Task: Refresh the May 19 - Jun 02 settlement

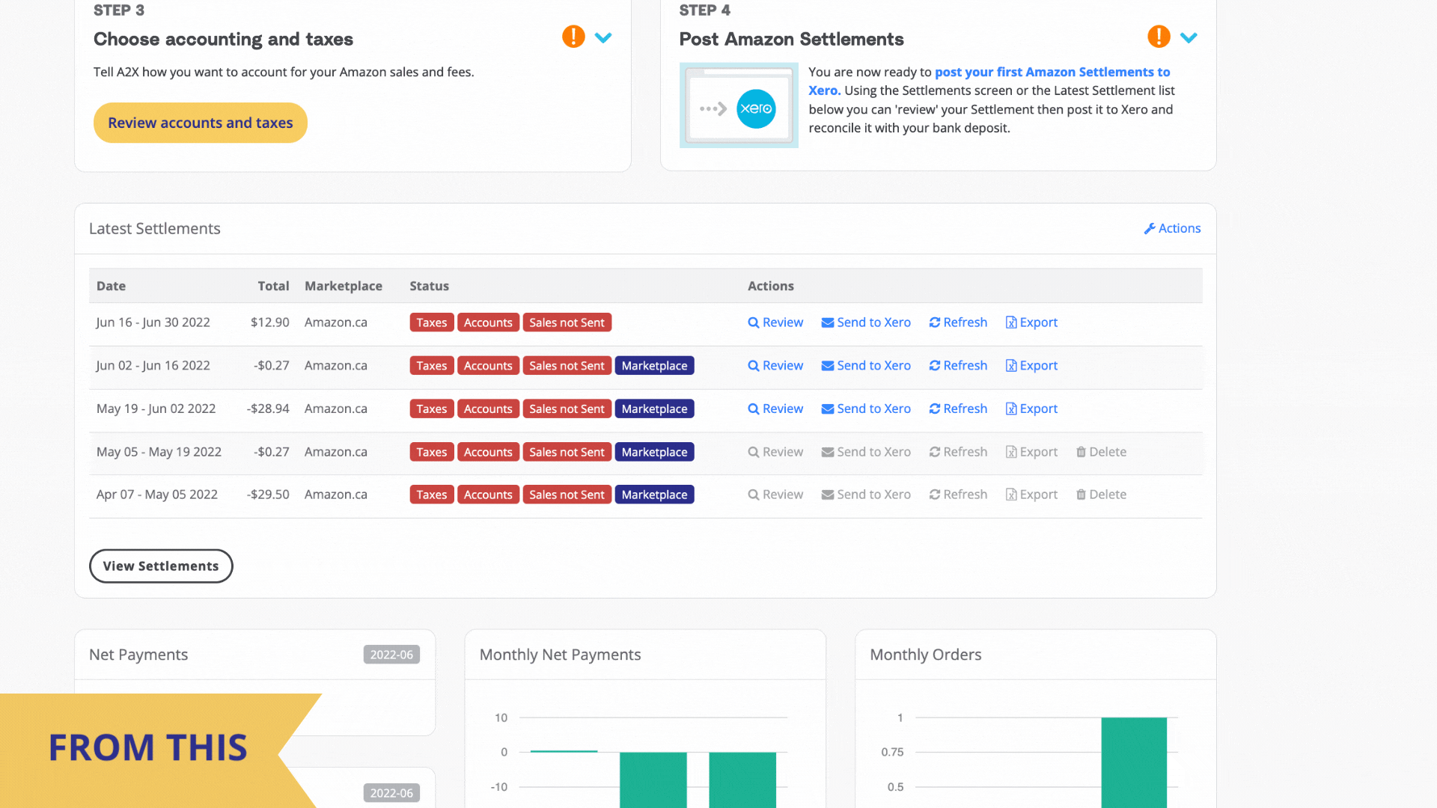Action: click(958, 409)
